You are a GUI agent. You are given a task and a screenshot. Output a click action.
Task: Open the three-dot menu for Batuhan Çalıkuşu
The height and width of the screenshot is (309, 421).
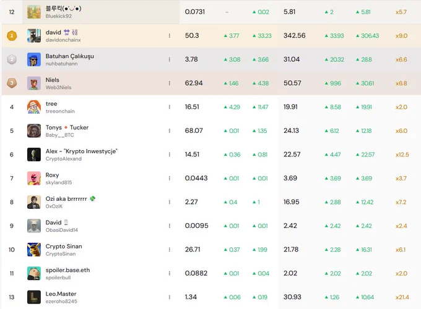pyautogui.click(x=170, y=59)
